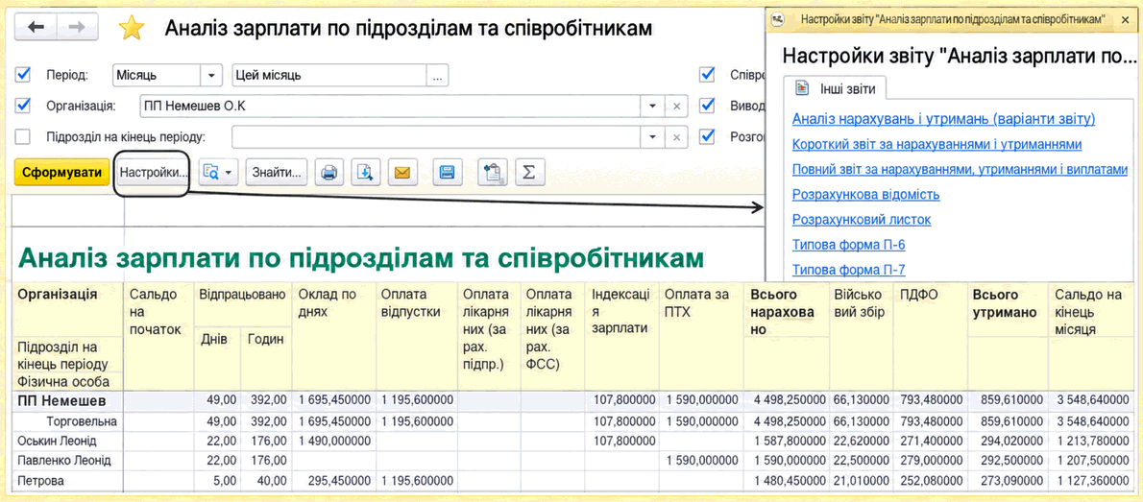Click Оськин Леонід's 1 490,000000 cell
The height and width of the screenshot is (502, 1143).
pos(333,441)
